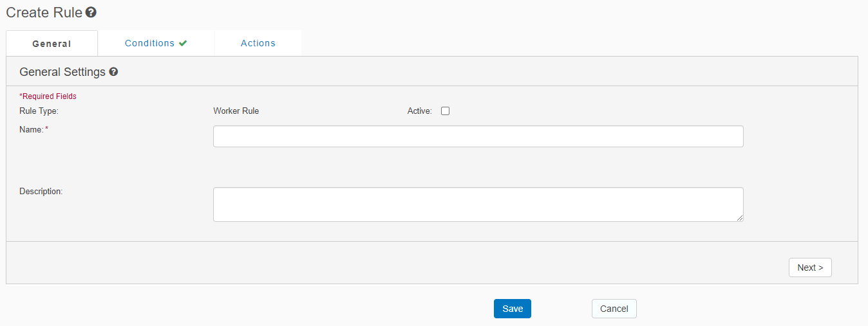The width and height of the screenshot is (868, 326).
Task: Click the Rule Type: label
Action: [39, 111]
